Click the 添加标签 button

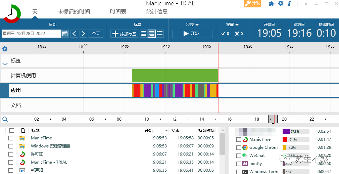tap(124, 34)
